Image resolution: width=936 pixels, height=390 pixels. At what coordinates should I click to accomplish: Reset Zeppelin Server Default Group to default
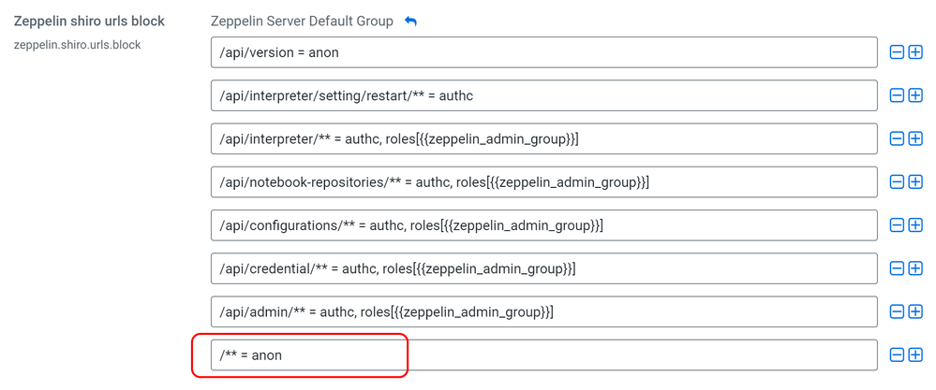click(x=410, y=22)
